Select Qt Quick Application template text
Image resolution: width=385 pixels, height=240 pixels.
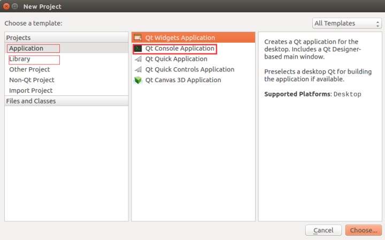click(176, 59)
